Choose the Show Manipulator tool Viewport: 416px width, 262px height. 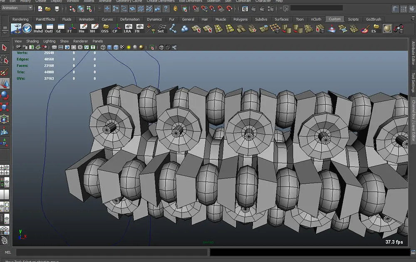coord(5,143)
